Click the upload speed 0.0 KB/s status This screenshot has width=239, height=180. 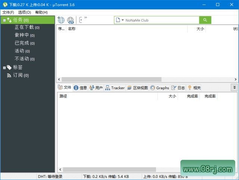tap(165, 177)
